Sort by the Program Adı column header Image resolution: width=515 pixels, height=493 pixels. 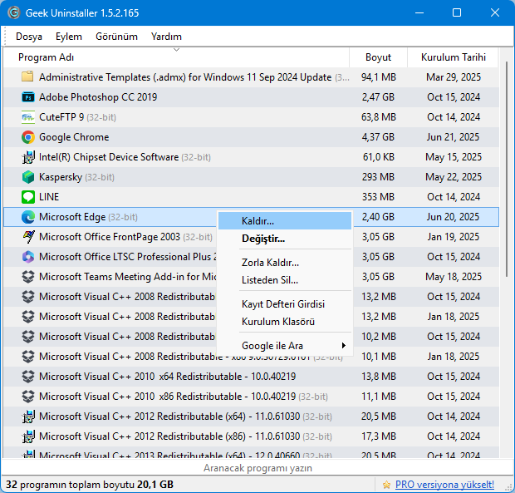click(176, 57)
